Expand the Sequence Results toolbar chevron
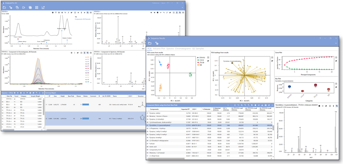The width and height of the screenshot is (343, 164). coord(336,43)
